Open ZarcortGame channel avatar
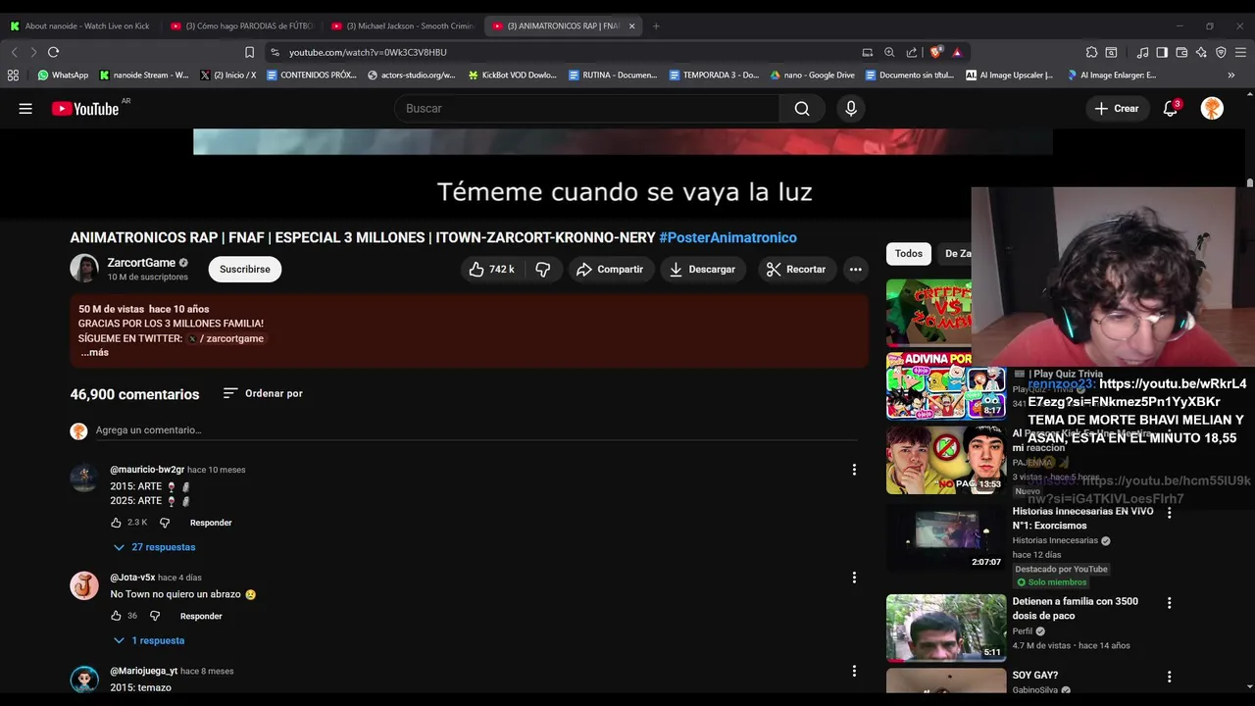 point(84,269)
